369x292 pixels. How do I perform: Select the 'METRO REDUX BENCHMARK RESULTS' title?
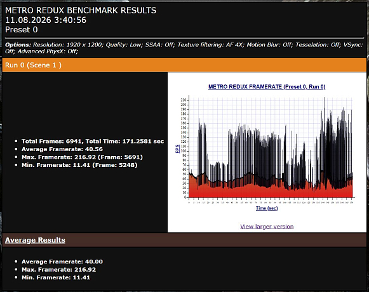pyautogui.click(x=81, y=10)
